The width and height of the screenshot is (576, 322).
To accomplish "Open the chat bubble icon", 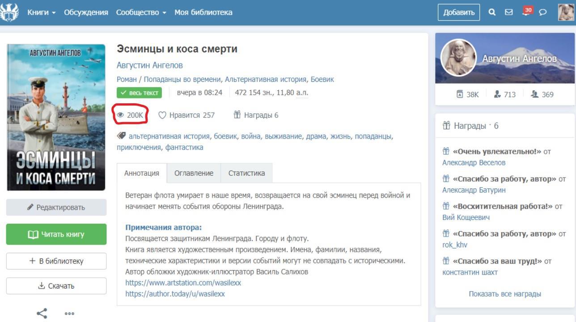I will (x=543, y=12).
